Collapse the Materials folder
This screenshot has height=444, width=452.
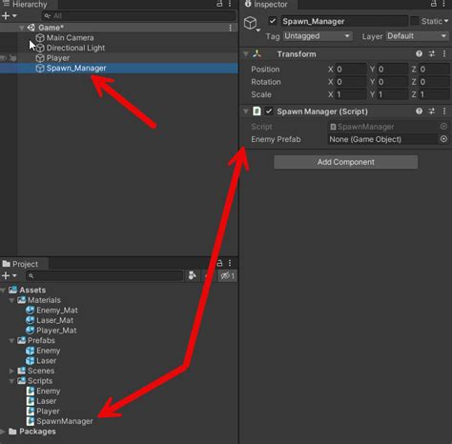click(11, 300)
